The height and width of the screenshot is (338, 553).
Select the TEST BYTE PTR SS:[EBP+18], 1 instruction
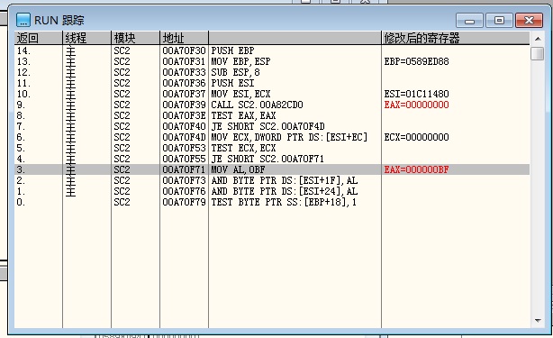(284, 202)
